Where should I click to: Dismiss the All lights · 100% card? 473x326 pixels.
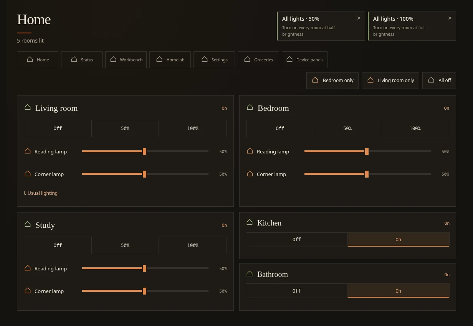pos(450,18)
